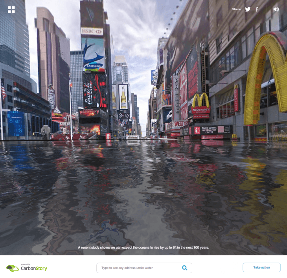Click the McDonald's restaurant sign
The height and width of the screenshot is (278, 287).
pyautogui.click(x=201, y=104)
